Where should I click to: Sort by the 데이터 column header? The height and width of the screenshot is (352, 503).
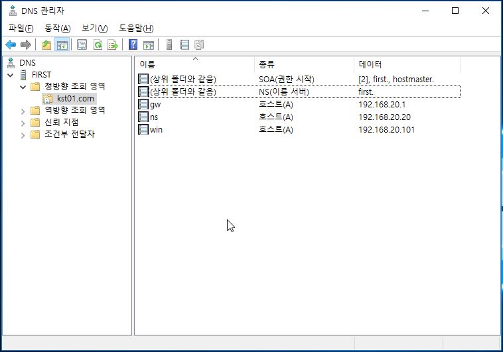point(407,64)
